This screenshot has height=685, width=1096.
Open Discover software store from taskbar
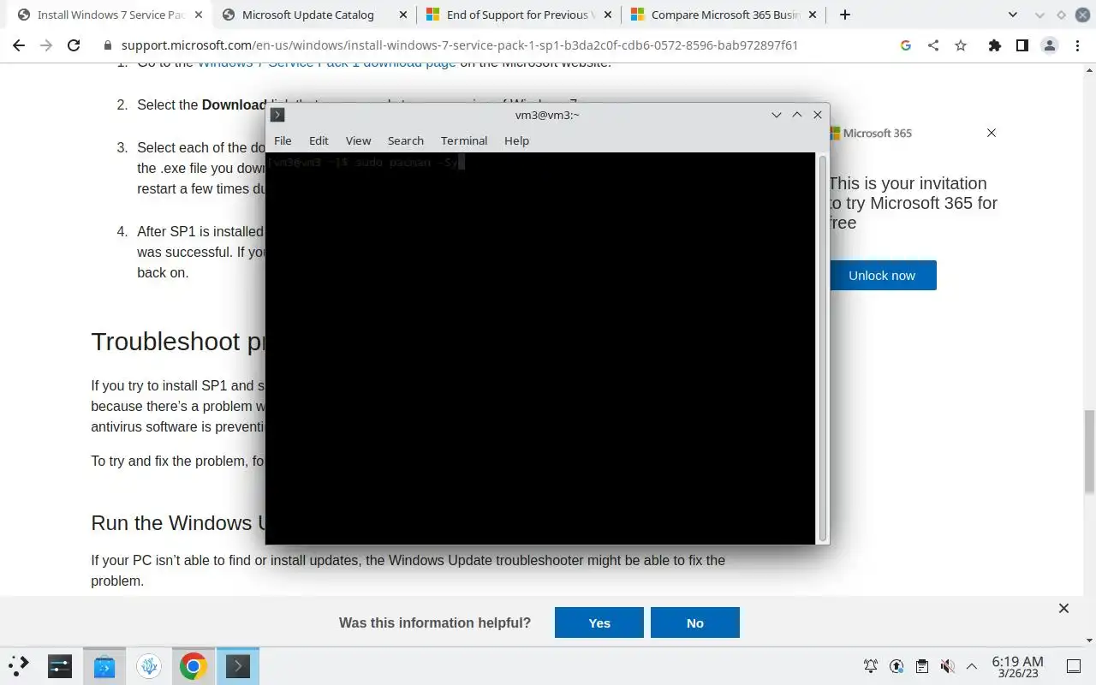click(104, 665)
